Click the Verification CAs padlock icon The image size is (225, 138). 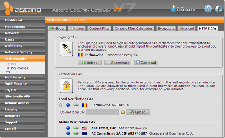coord(66,86)
